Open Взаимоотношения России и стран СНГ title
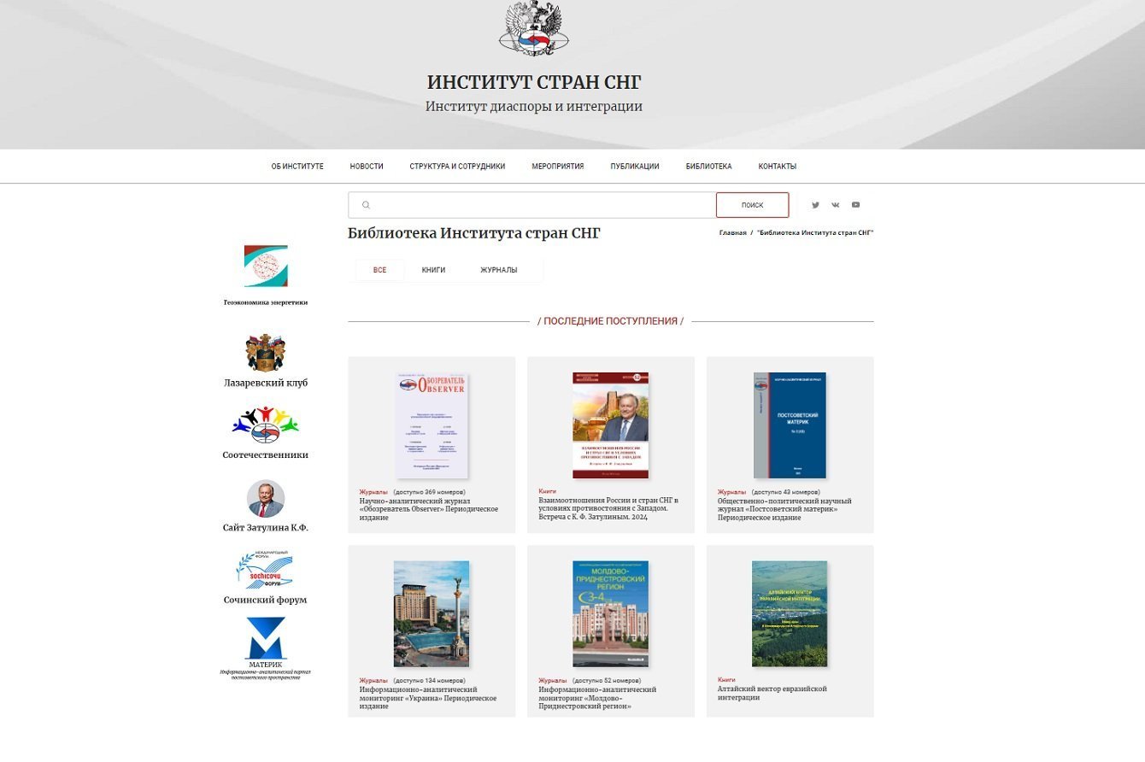This screenshot has height=762, width=1145. tap(608, 509)
